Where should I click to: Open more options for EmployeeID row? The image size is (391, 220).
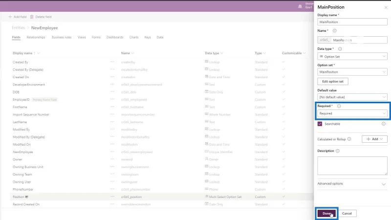click(x=112, y=99)
